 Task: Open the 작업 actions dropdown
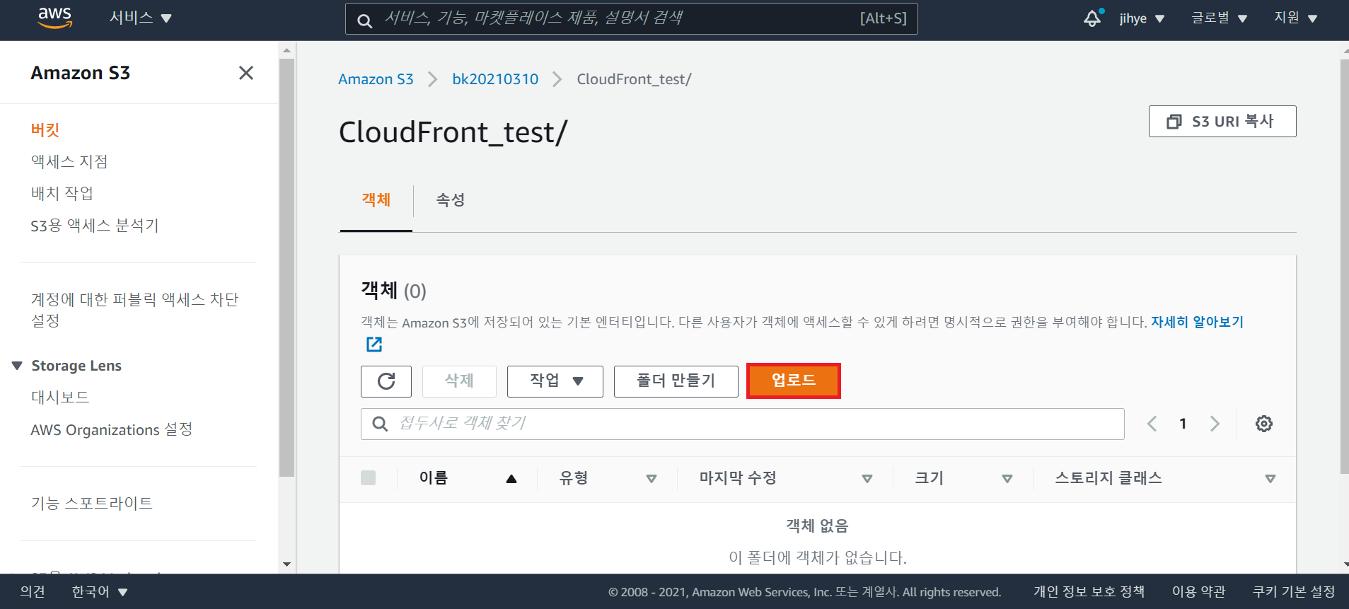point(555,381)
